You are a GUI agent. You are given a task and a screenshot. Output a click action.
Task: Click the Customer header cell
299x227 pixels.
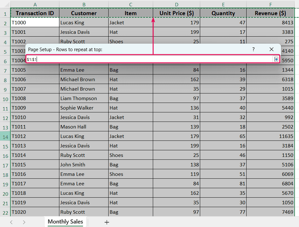coord(84,13)
